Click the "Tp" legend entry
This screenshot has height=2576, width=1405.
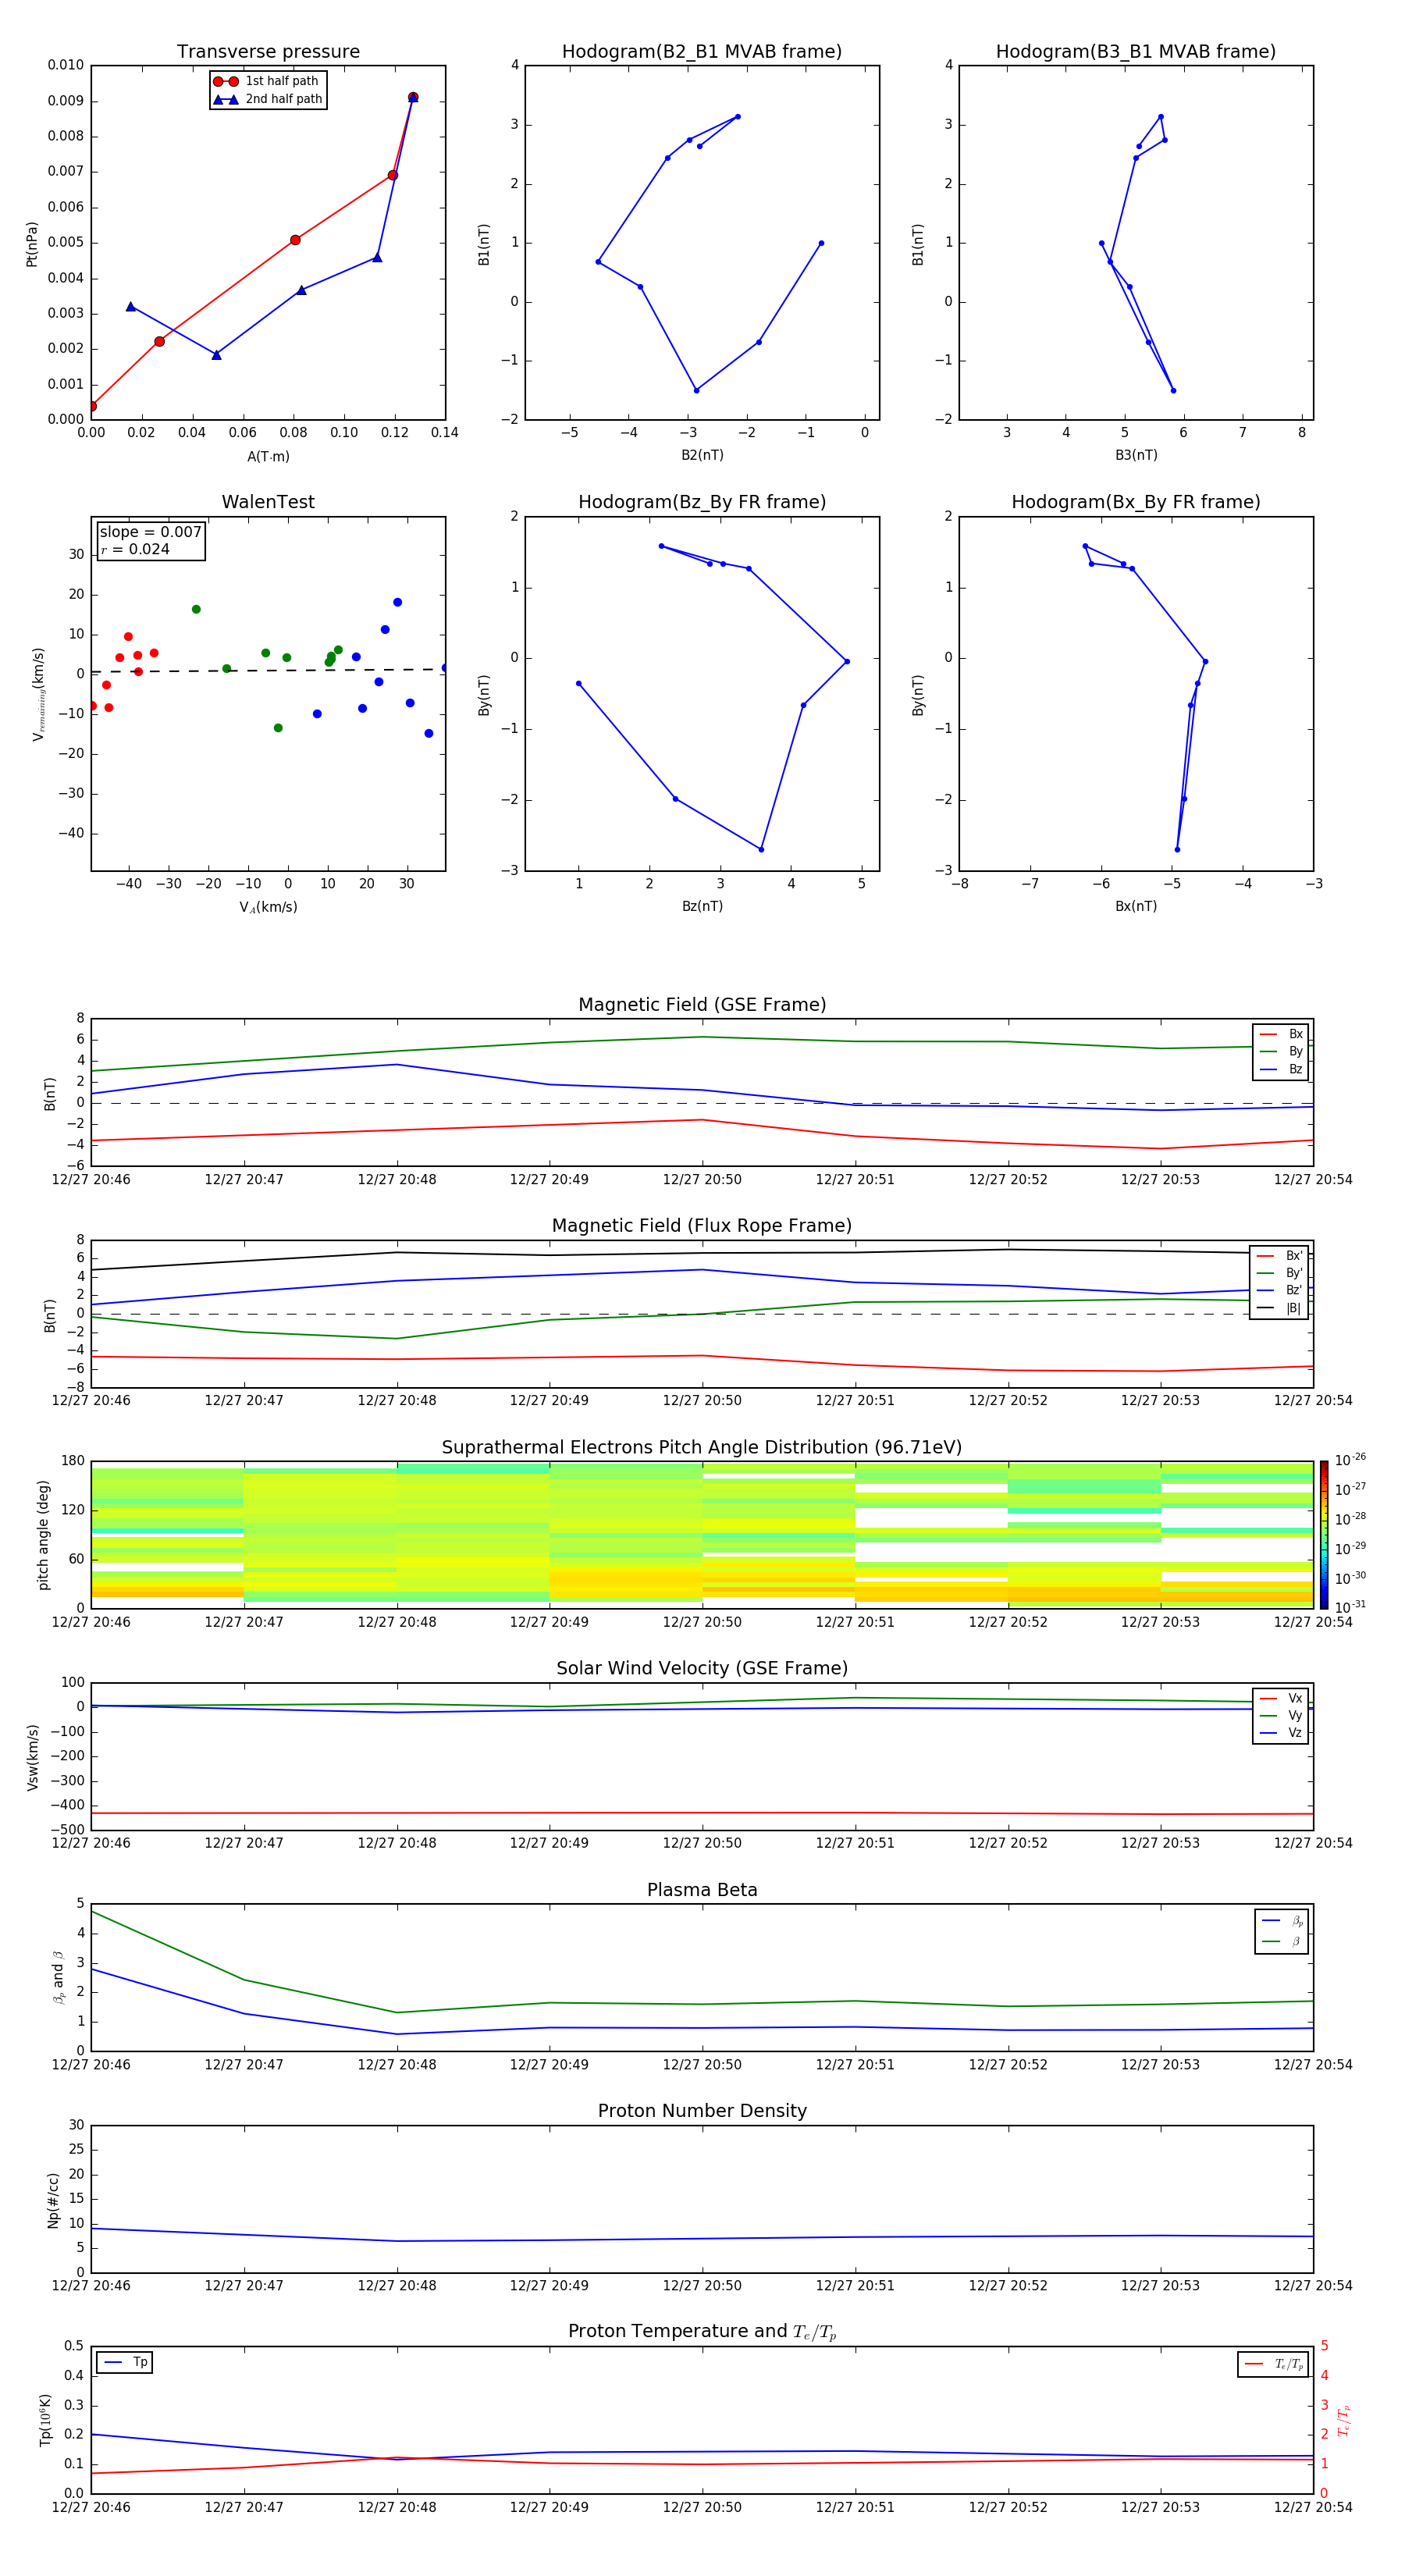(125, 2362)
